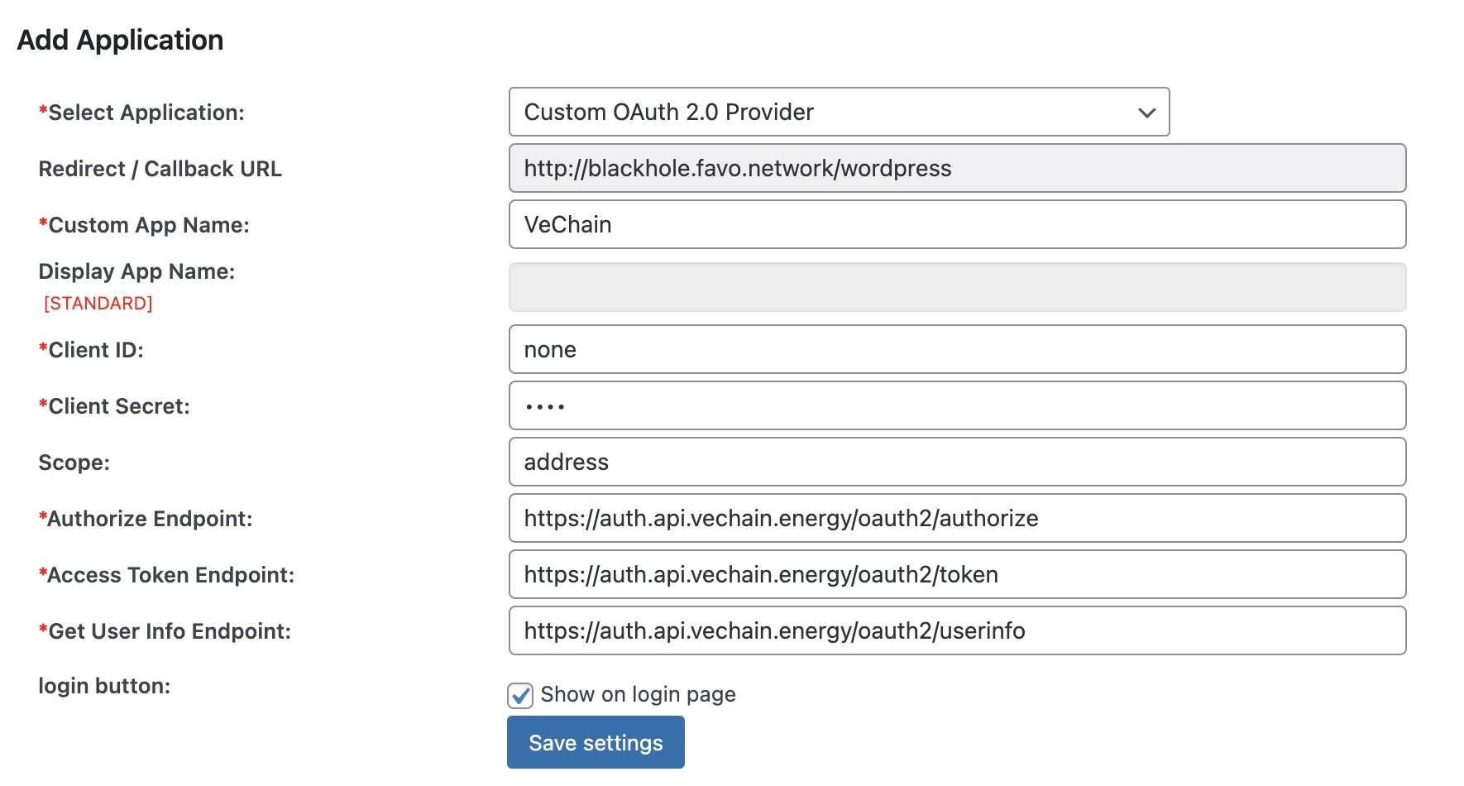Focus the Custom App Name field containing VeChain
The image size is (1464, 786).
pos(957,224)
